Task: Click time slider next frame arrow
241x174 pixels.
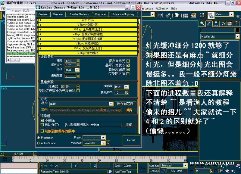Action: (x=35, y=154)
